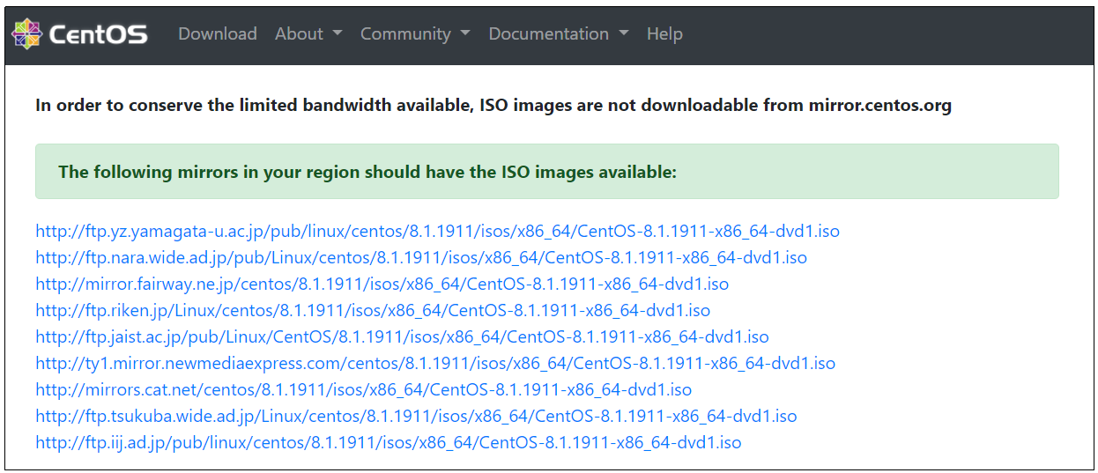Viewport: 1098px width, 473px height.
Task: Click the caret arrow beside Community
Action: tap(465, 34)
